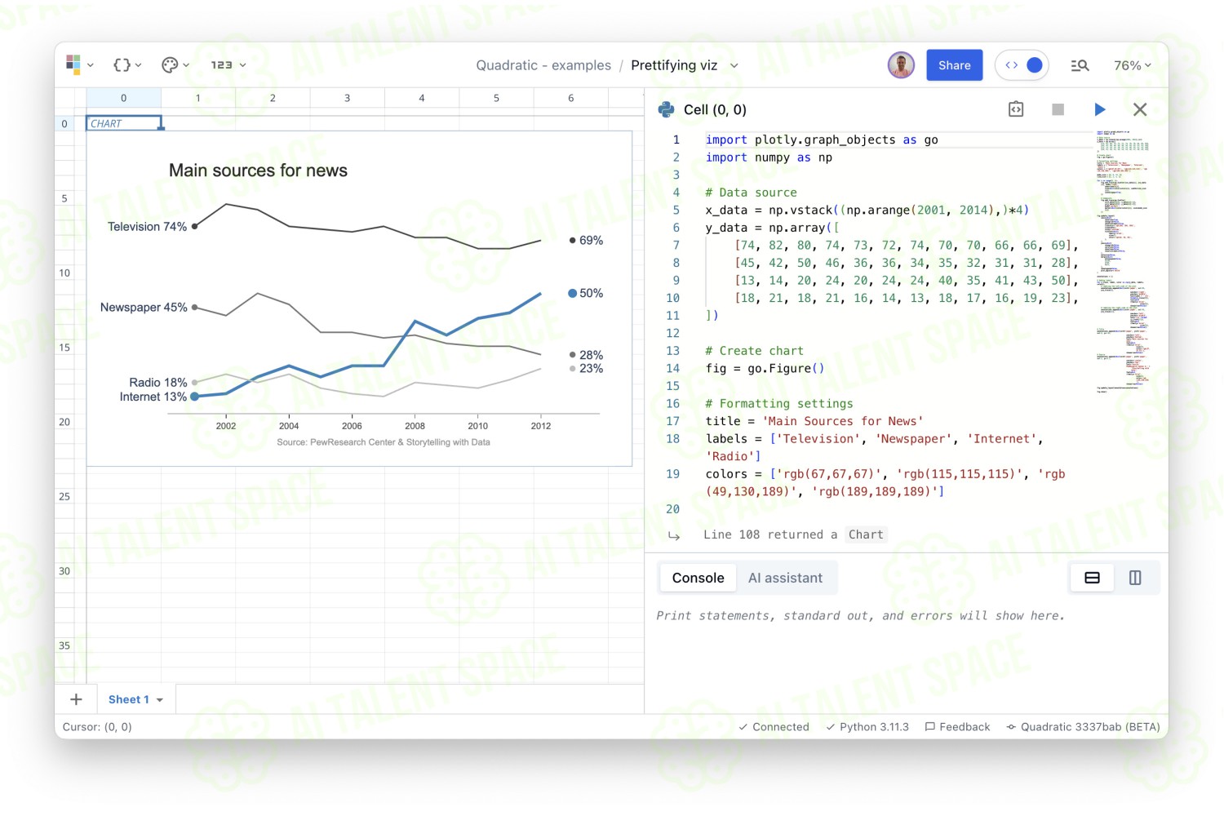Close the code editor panel
Image resolution: width=1224 pixels, height=816 pixels.
[x=1140, y=109]
